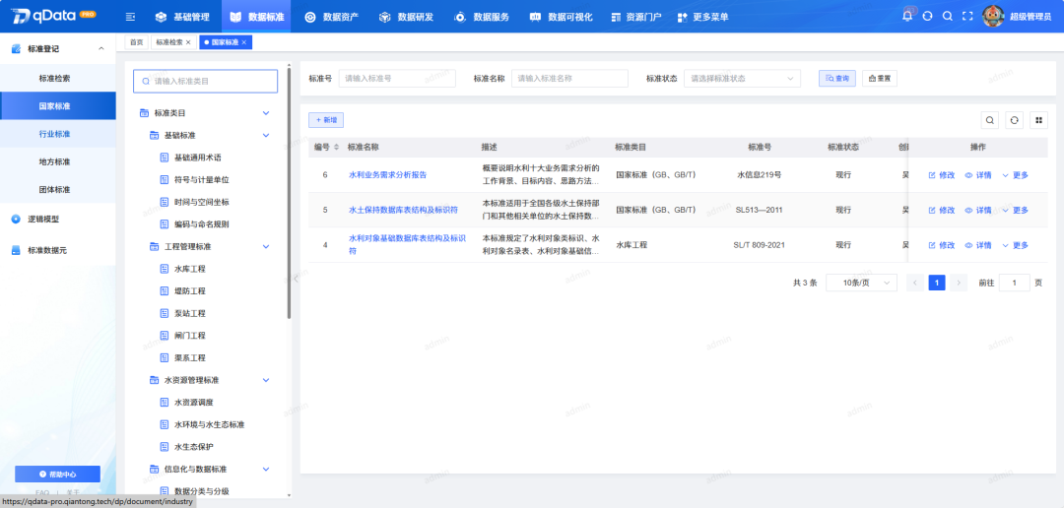Collapse the 标准登记 sidebar section
Screen dimensions: 1064x508
coord(101,49)
